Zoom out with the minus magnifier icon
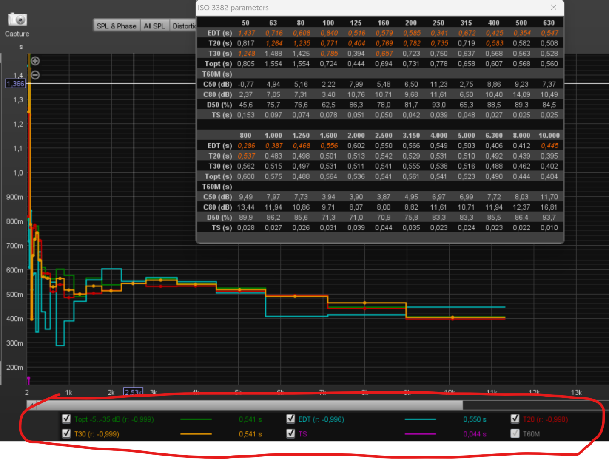 tap(35, 75)
